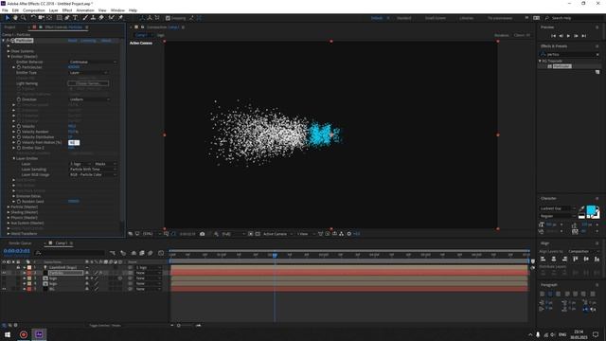Select the Pen tool
606x341 pixels.
coord(67,18)
